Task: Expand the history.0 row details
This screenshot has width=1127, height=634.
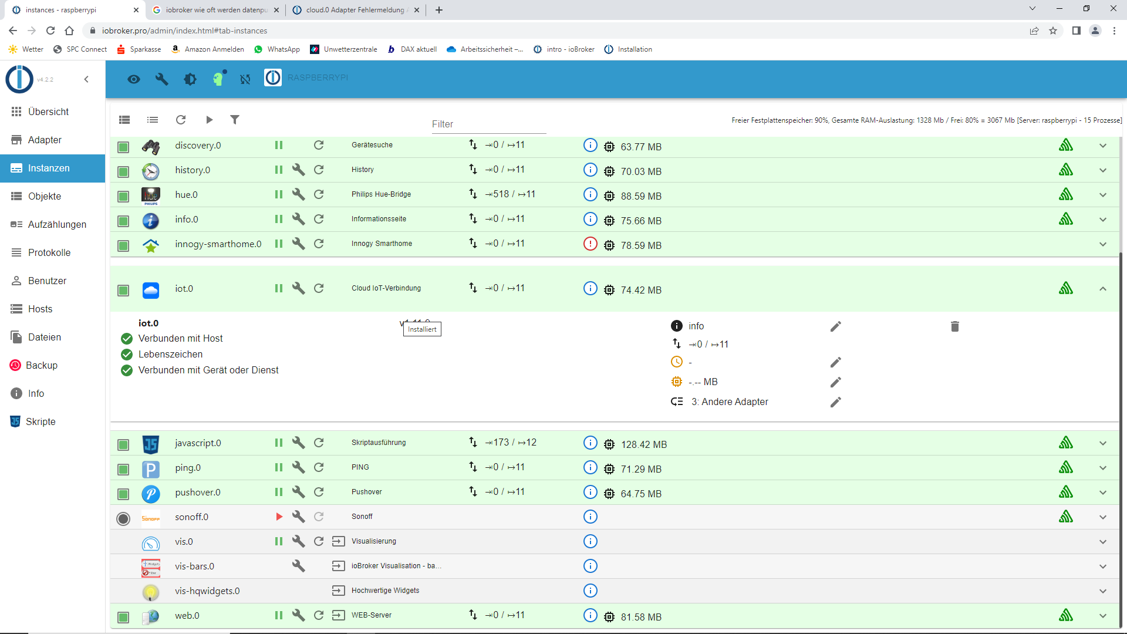Action: pos(1103,170)
